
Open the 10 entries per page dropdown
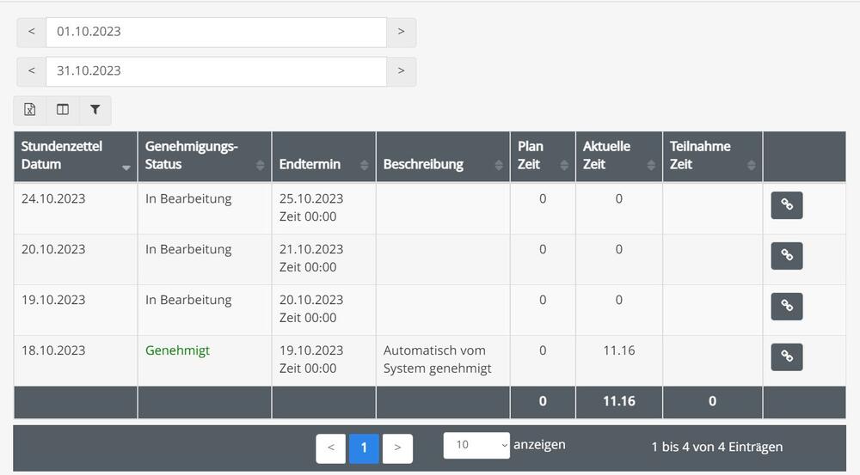click(476, 445)
